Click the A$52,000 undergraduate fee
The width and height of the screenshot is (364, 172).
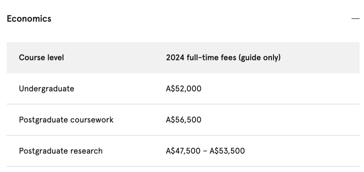(183, 89)
